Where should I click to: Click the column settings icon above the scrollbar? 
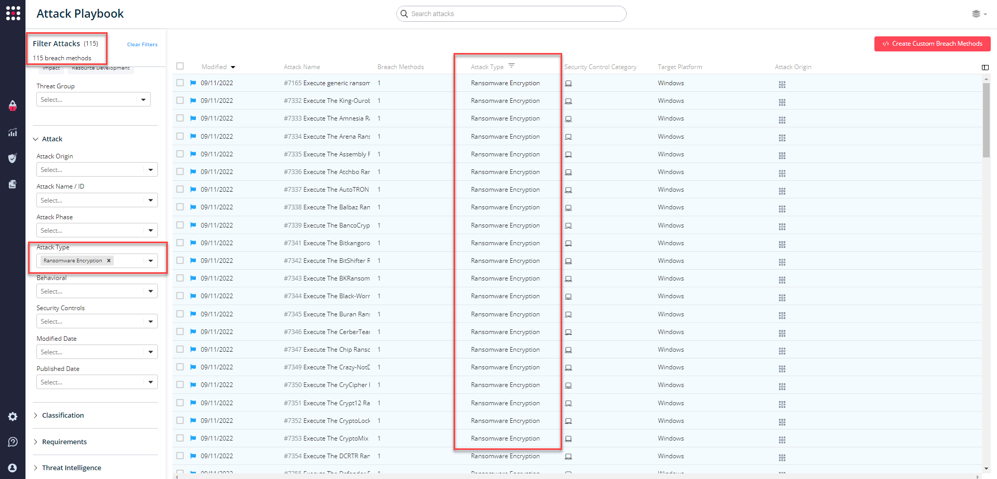(x=985, y=68)
